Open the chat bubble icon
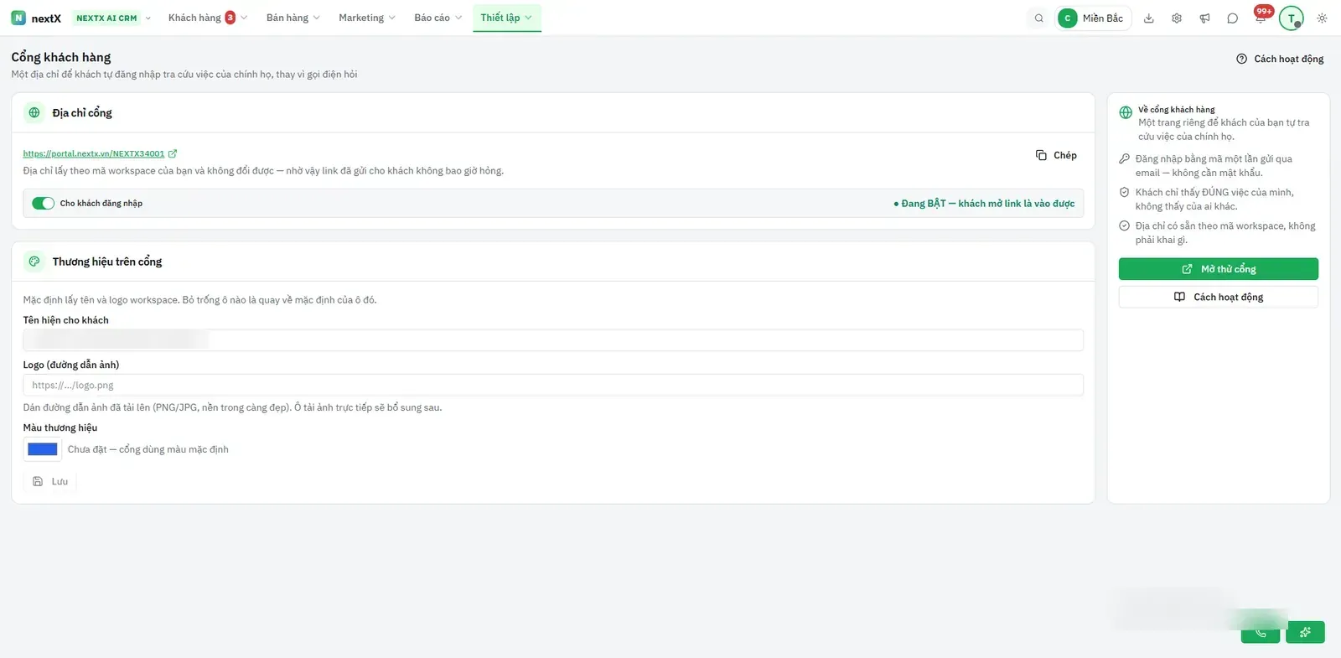Screen dimensions: 1341x658 click(1232, 18)
